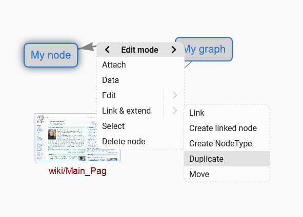Choose Link & extend menu item
This screenshot has width=303, height=217.
coord(130,111)
